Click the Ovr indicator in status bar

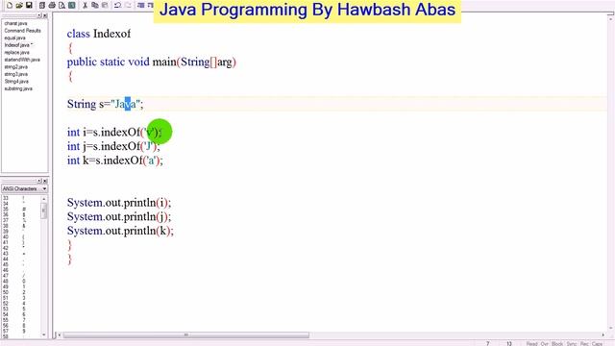(x=545, y=343)
